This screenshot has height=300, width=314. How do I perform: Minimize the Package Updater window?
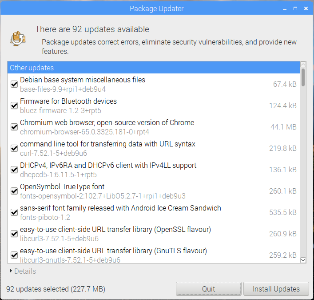coord(285,8)
